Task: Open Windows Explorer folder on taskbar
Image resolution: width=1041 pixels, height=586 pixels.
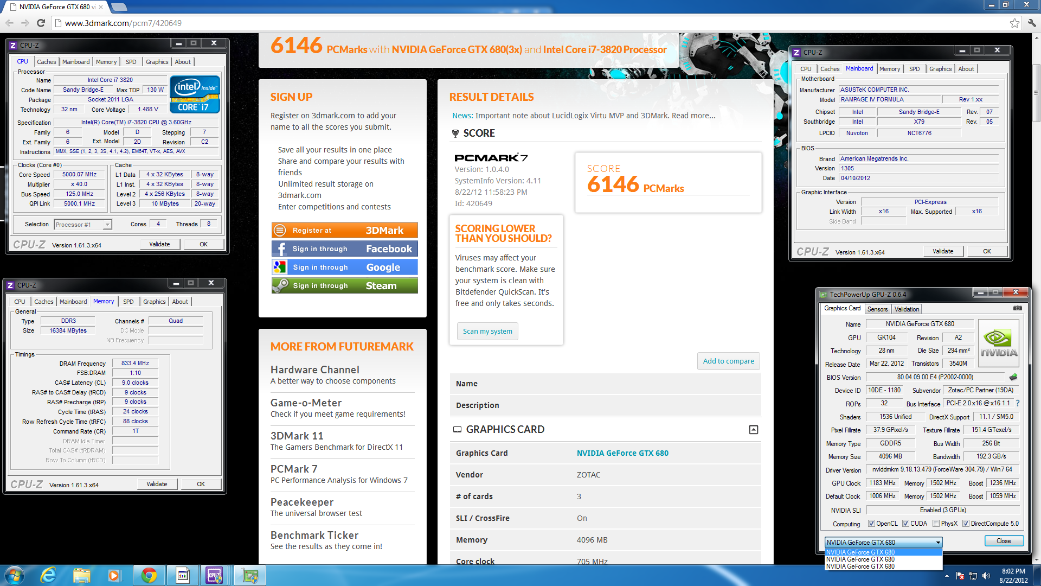Action: tap(81, 576)
